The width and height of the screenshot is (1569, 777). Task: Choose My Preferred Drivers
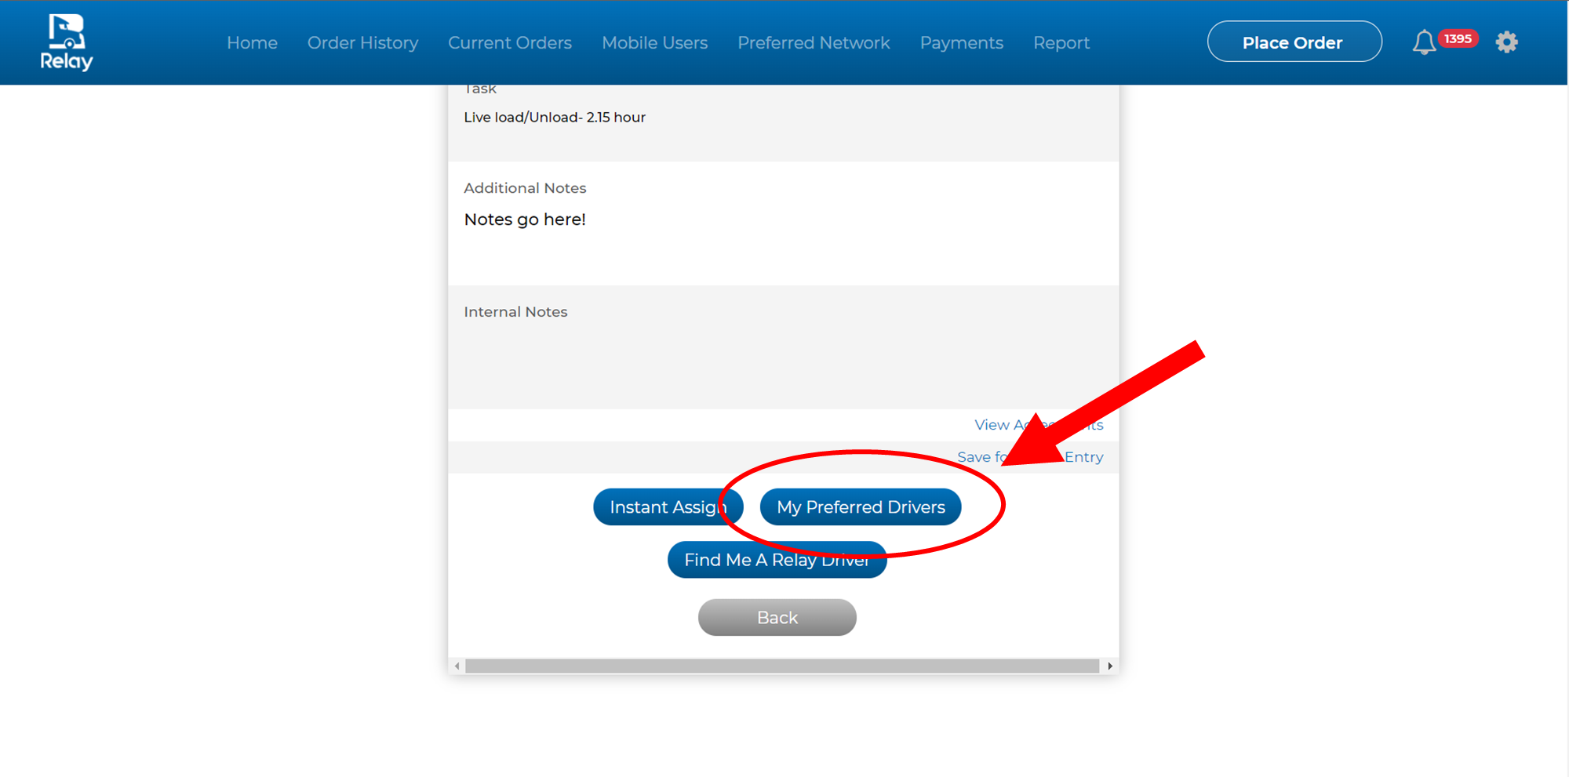click(x=861, y=507)
